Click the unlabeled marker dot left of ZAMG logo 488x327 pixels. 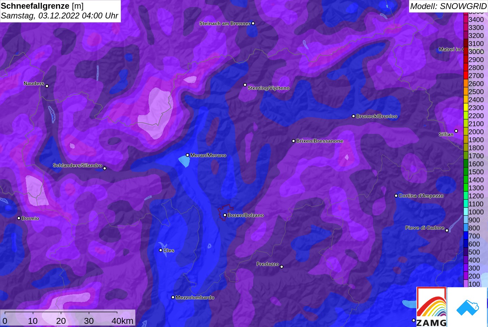pyautogui.click(x=414, y=320)
